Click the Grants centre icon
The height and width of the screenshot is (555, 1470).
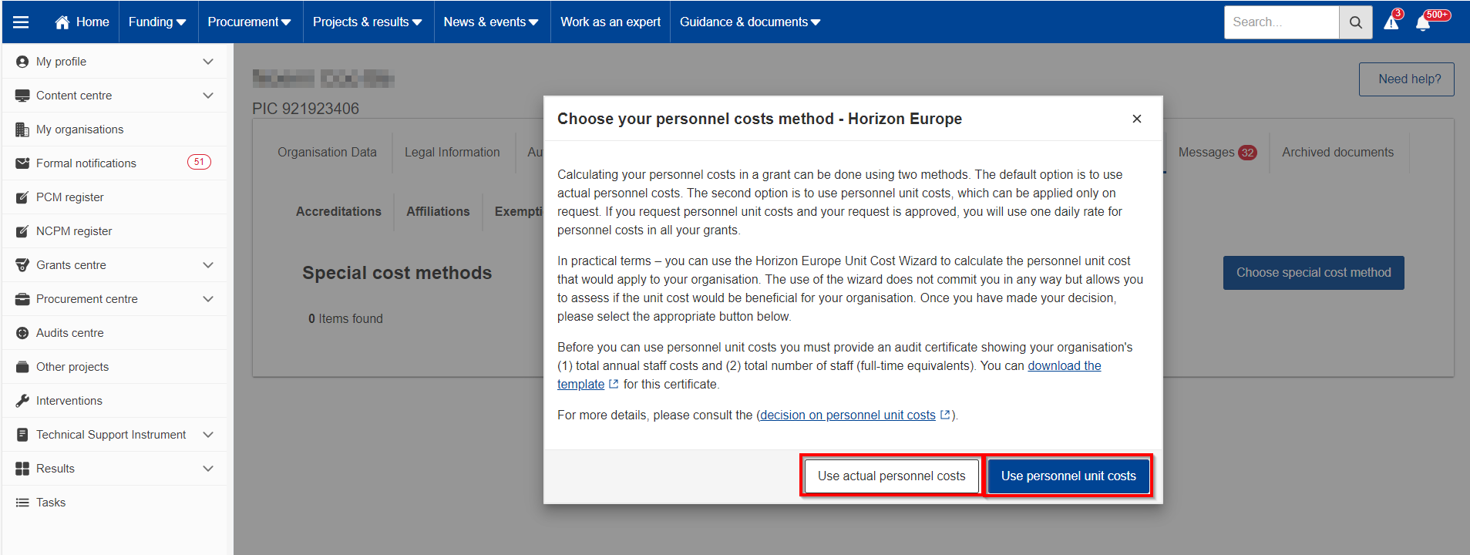click(22, 265)
